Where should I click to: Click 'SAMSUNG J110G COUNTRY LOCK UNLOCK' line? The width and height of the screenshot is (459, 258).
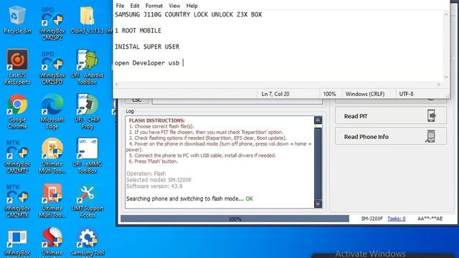pos(188,14)
